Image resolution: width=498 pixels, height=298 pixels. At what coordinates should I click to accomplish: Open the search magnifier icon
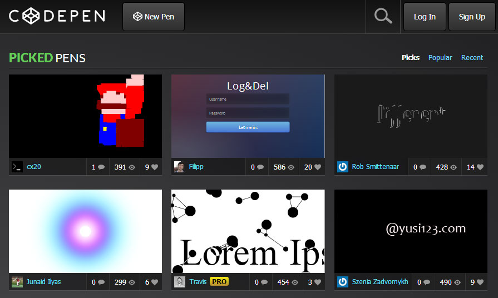coord(383,16)
